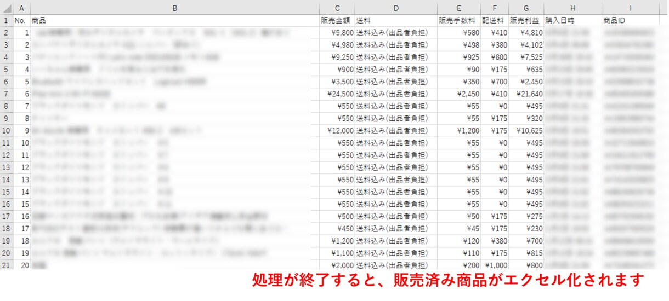The height and width of the screenshot is (301, 669).
Task: Click the '販売金額' header cell
Action: click(337, 20)
